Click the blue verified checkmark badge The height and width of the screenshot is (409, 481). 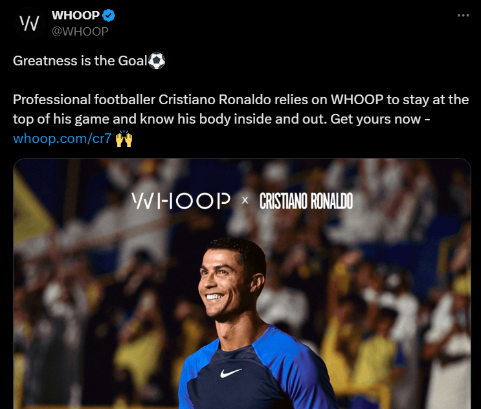[x=109, y=16]
